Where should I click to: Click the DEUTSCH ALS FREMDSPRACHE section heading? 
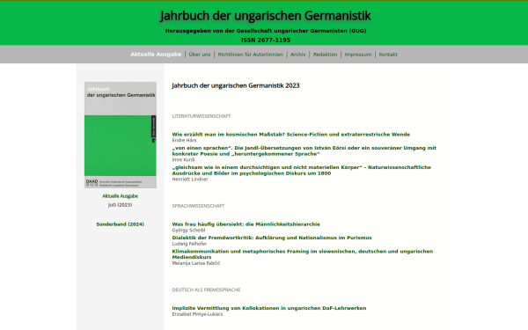(206, 290)
